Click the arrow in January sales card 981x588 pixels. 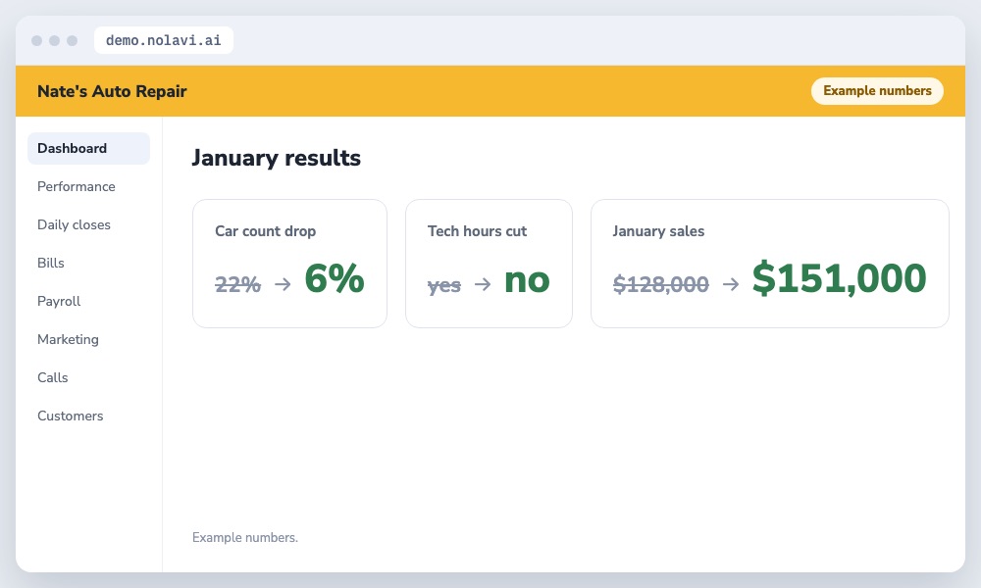731,284
